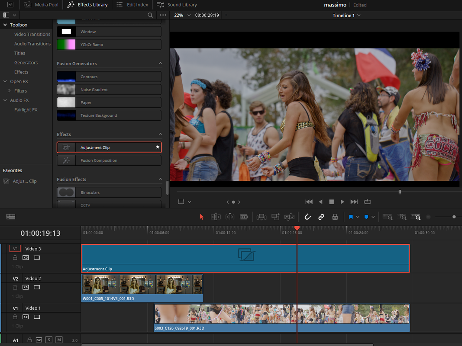Screen dimensions: 462x346
Task: Click the Insert Clip toolbar icon
Action: click(x=262, y=217)
